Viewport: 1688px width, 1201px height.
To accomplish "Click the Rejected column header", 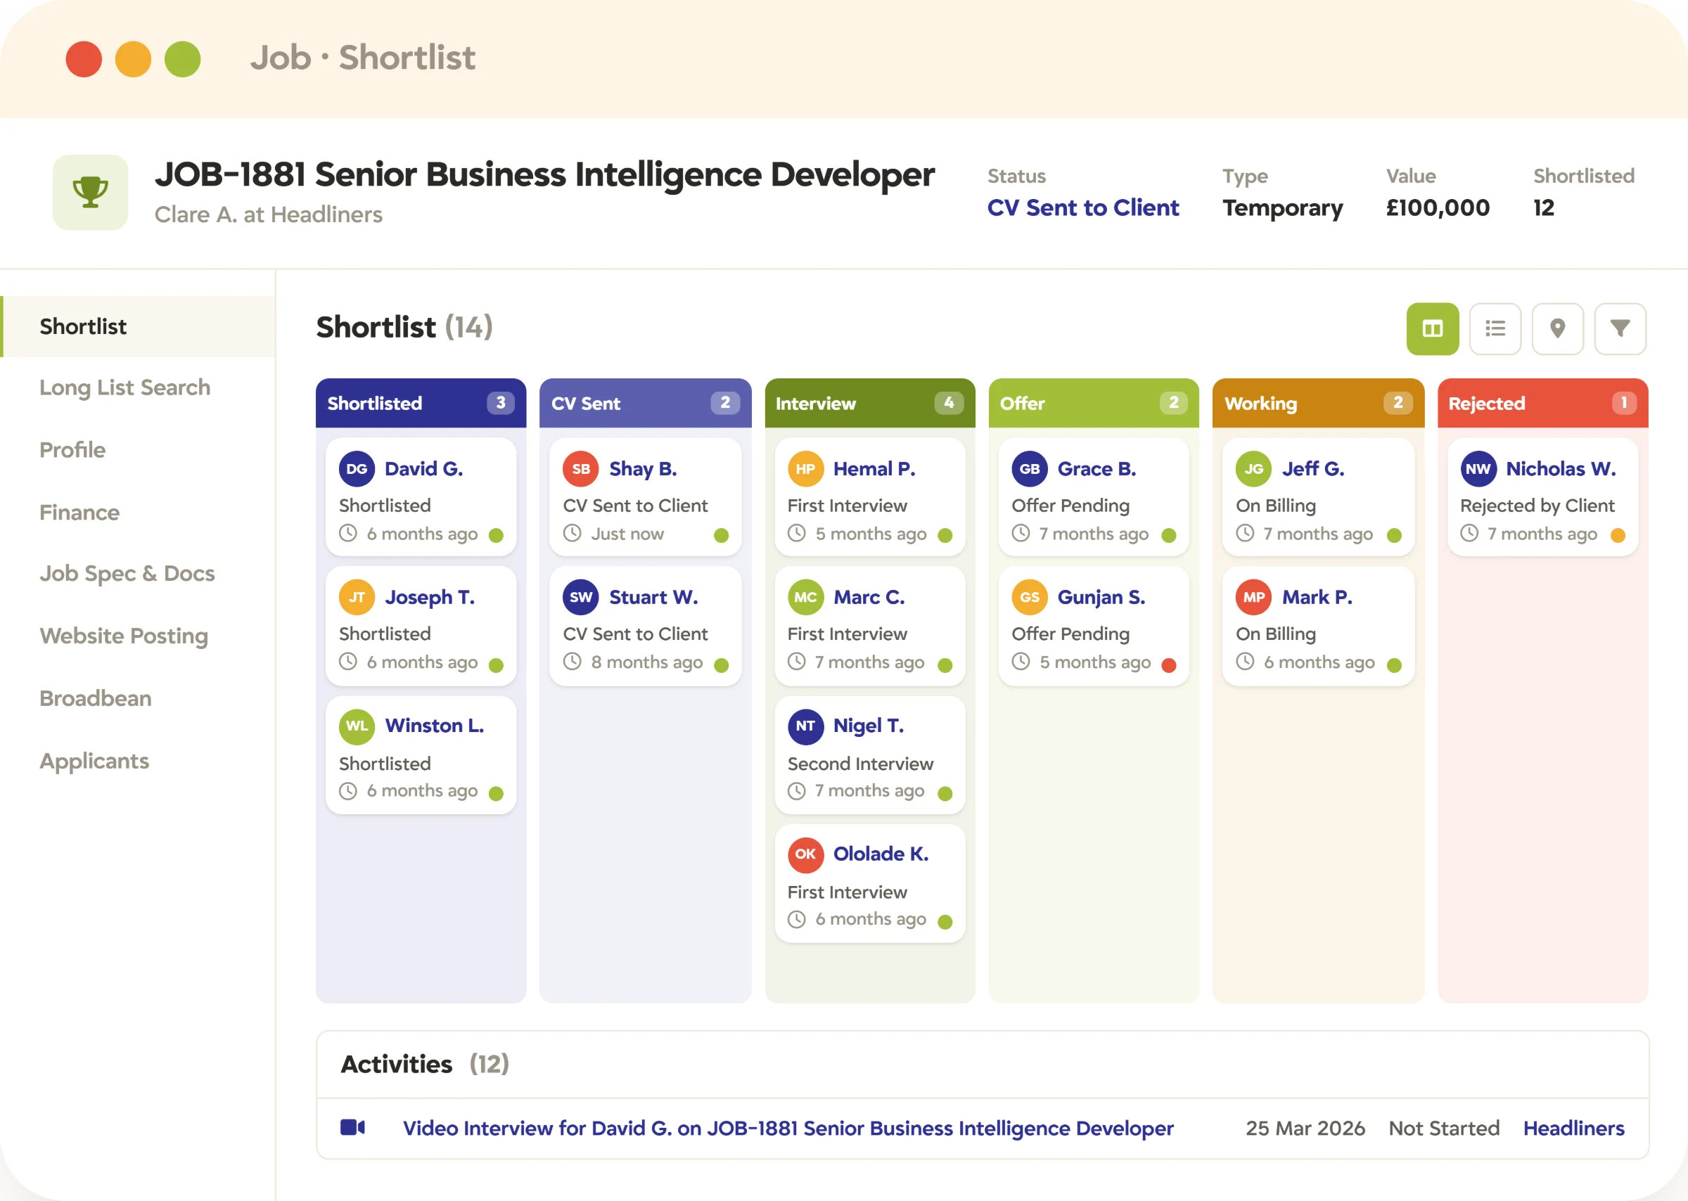I will point(1542,403).
